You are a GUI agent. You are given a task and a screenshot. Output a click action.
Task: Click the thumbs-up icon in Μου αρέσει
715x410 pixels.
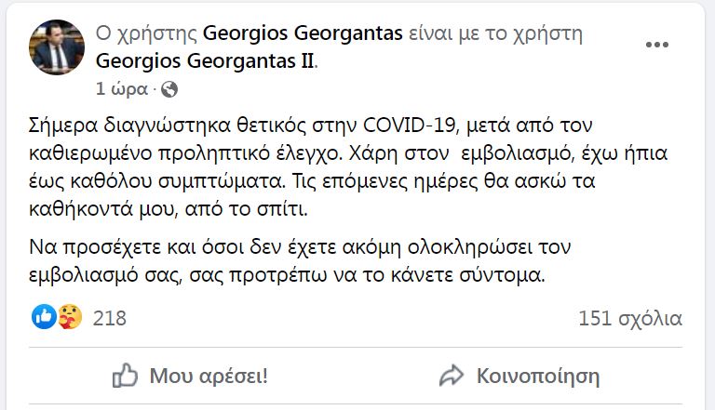pos(126,376)
